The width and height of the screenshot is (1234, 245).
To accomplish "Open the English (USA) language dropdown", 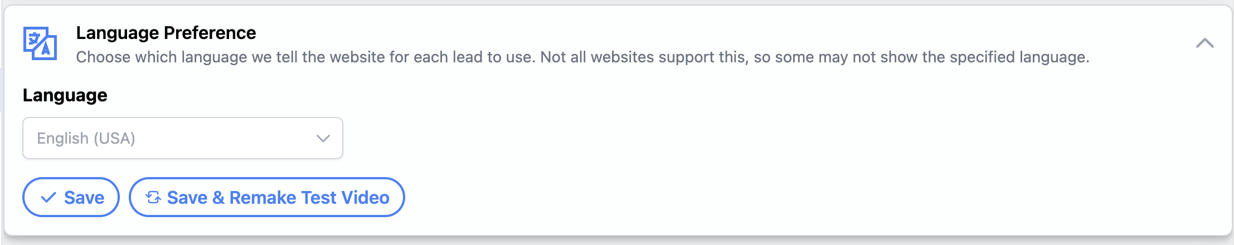I will pyautogui.click(x=183, y=138).
